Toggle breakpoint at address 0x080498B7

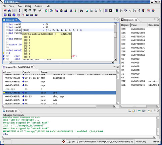click(x=23, y=100)
